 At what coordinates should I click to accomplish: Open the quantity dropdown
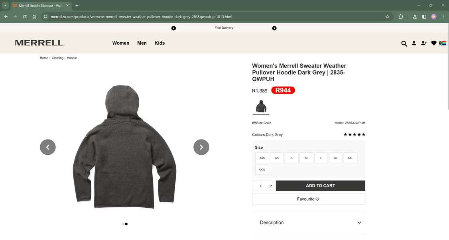click(x=263, y=185)
